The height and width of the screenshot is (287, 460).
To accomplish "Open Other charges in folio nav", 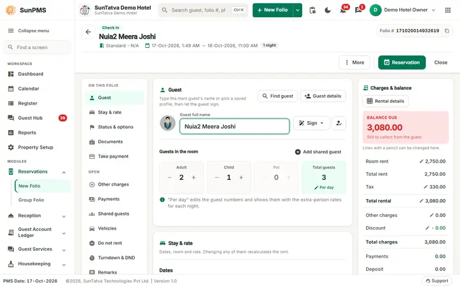I will pos(115,184).
